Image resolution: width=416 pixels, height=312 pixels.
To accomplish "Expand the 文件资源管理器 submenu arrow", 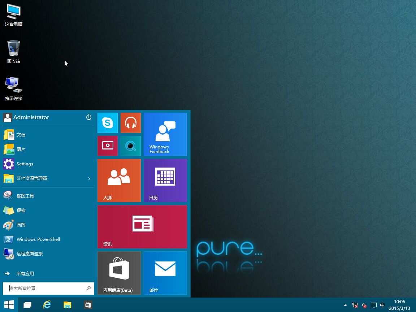I will tap(89, 179).
